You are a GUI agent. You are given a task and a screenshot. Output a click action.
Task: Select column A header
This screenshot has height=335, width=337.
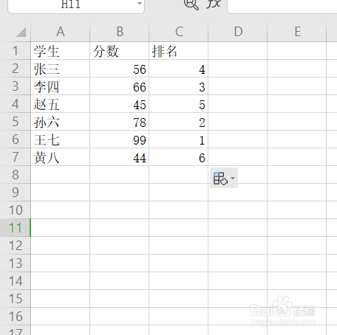[61, 32]
